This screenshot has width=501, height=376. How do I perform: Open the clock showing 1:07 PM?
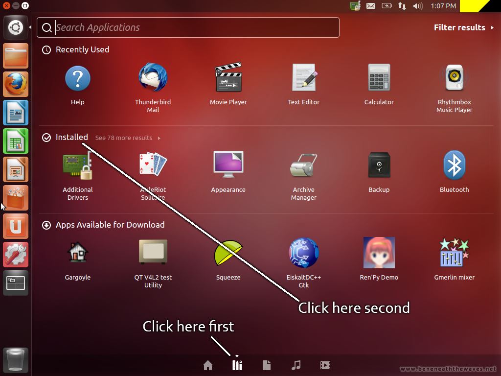coord(443,6)
